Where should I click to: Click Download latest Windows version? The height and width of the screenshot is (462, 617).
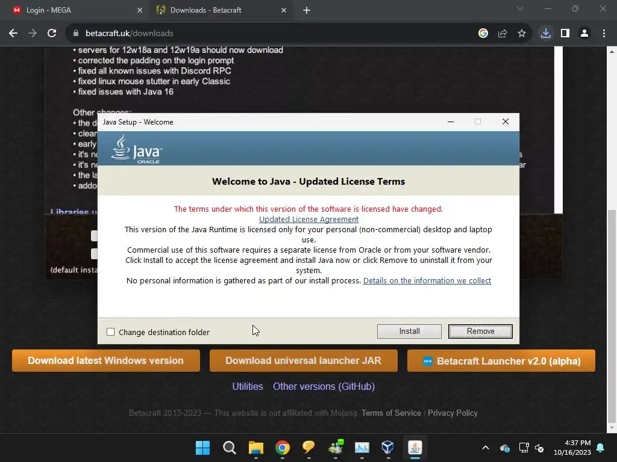106,361
